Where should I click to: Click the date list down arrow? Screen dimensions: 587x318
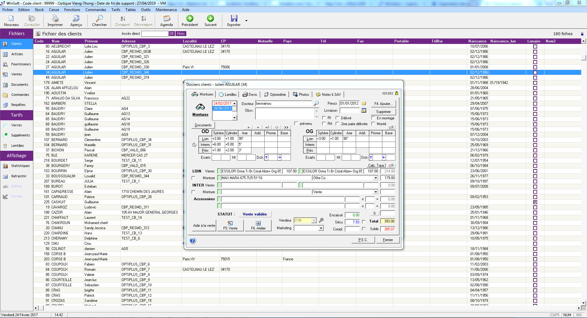coord(235,117)
